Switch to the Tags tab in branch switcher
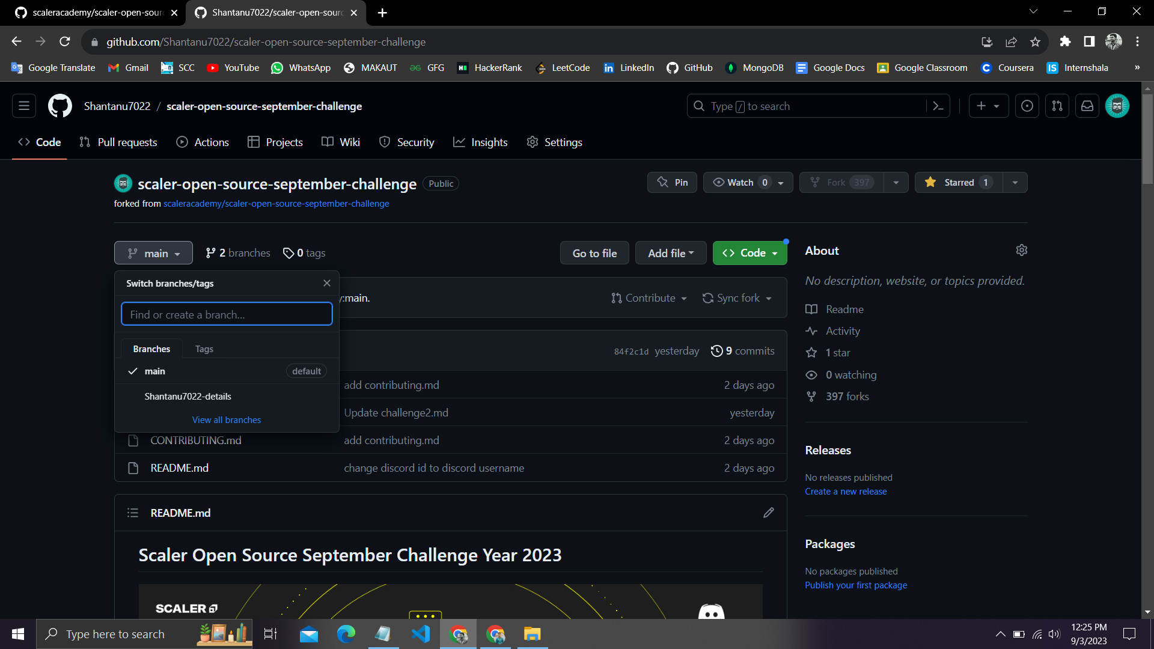This screenshot has height=649, width=1154. (x=204, y=349)
